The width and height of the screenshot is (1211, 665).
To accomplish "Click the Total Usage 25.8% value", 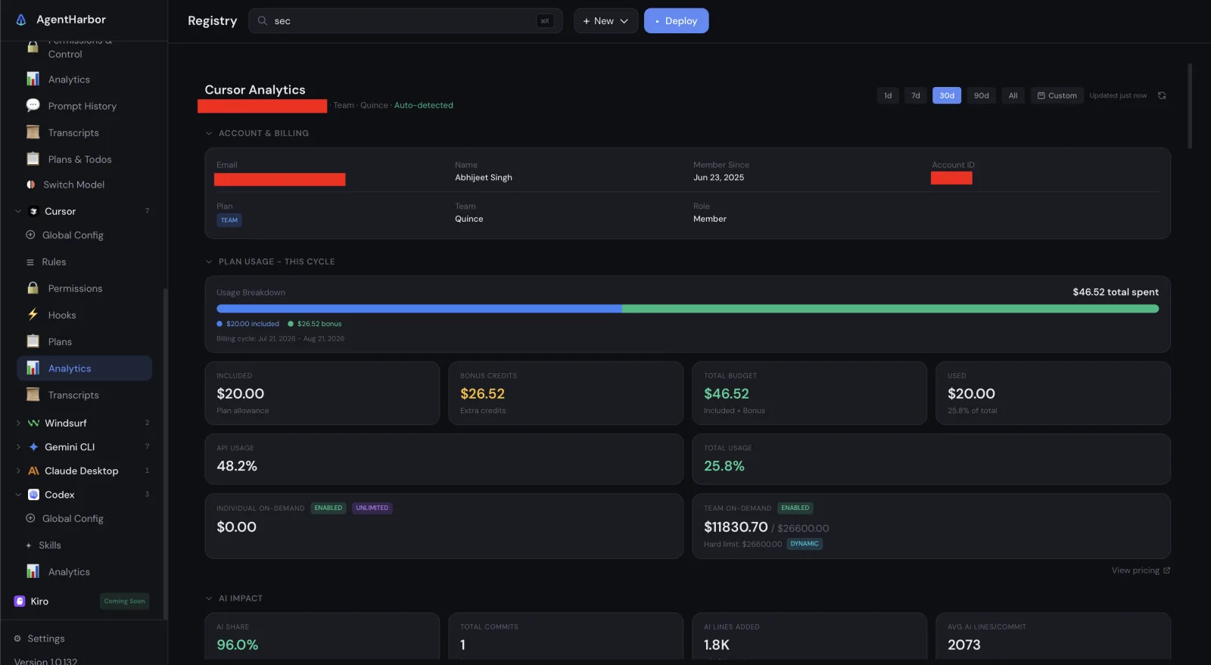I will tap(724, 466).
